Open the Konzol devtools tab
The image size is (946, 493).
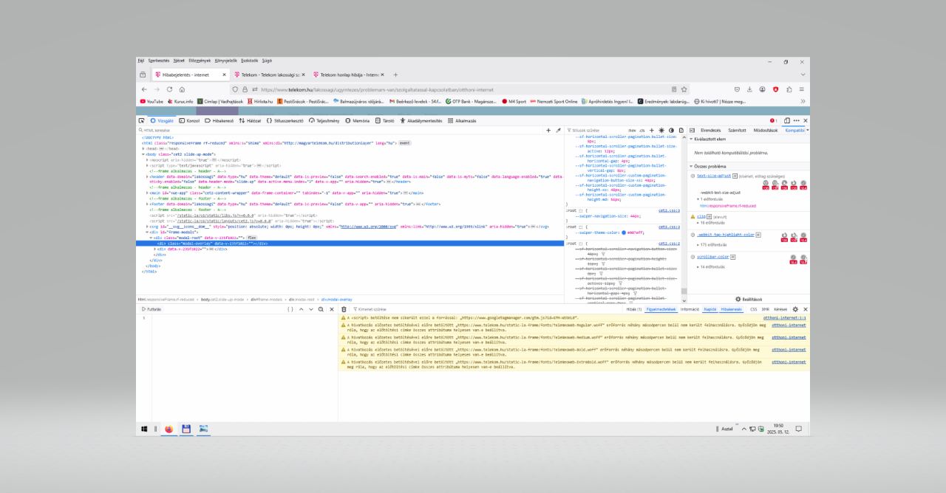[x=190, y=120]
